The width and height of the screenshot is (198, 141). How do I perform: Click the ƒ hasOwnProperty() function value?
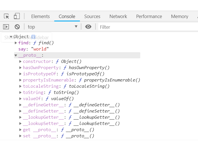tap(86, 68)
